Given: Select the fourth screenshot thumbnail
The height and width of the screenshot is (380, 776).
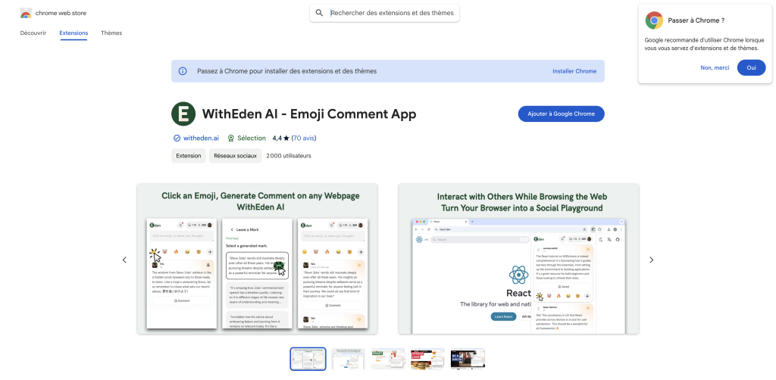Looking at the screenshot, I should point(427,359).
